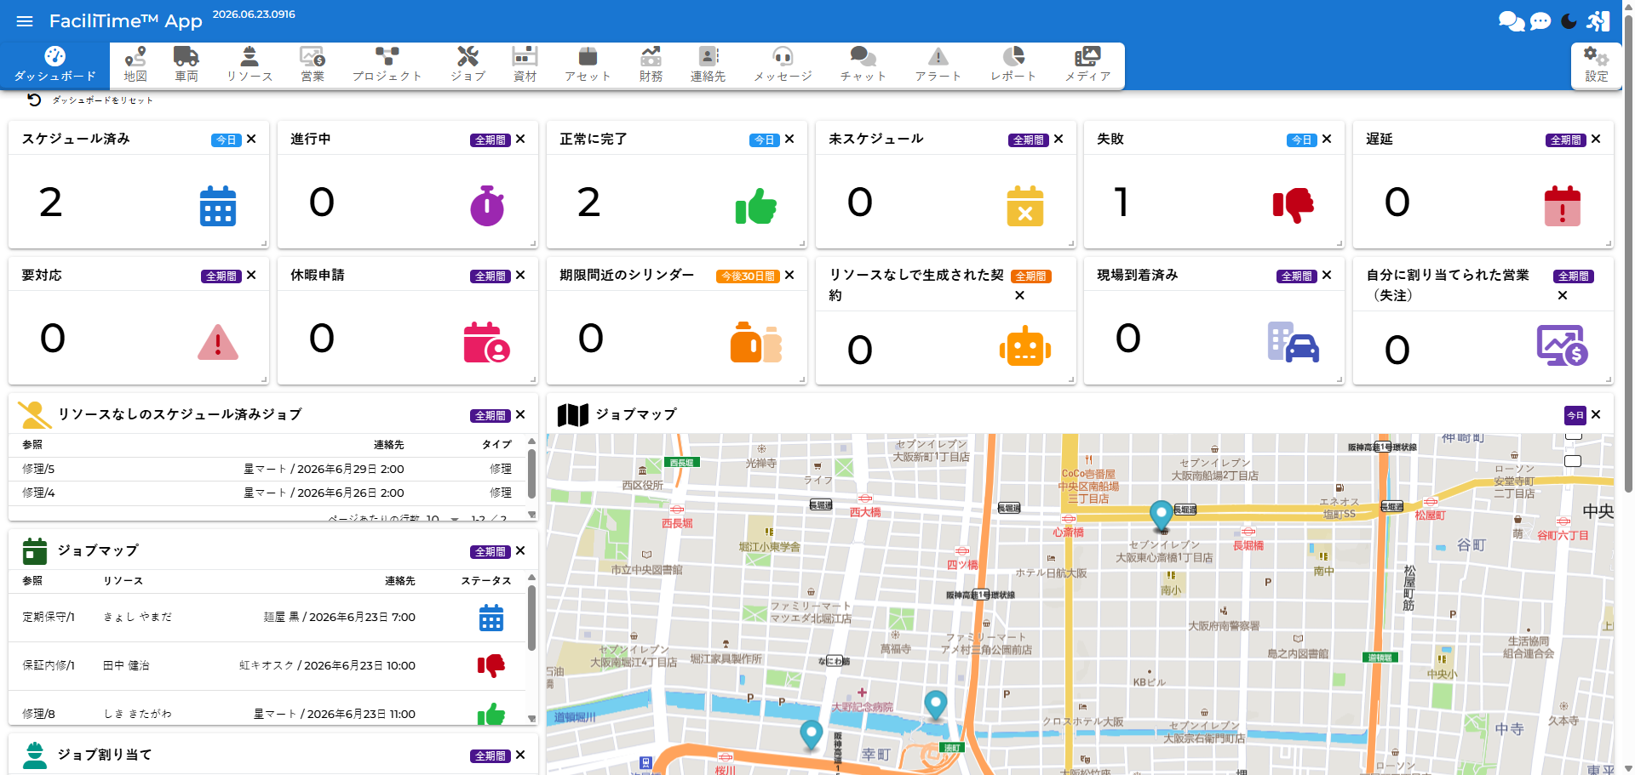Change 全期間 period on 遅延 card
Viewport: 1635px width, 775px height.
1566,140
